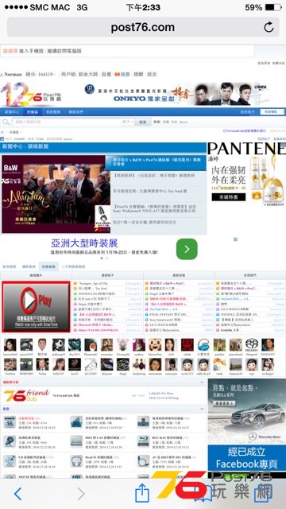The width and height of the screenshot is (286, 509).
Task: Click 設置 settings link
Action: pyautogui.click(x=106, y=74)
